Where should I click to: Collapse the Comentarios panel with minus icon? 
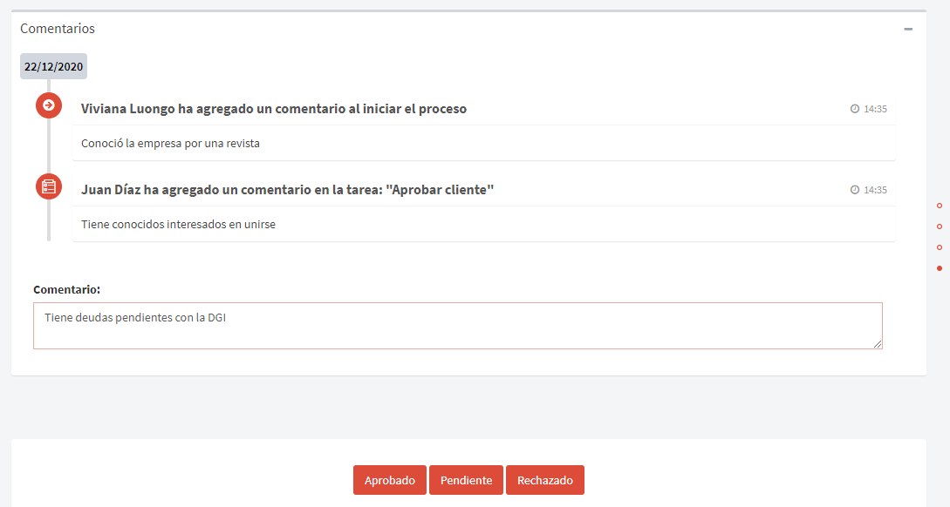(x=907, y=29)
